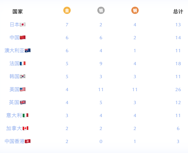Open the 法国 country link
Screen dimensions: 188x153
[15, 64]
